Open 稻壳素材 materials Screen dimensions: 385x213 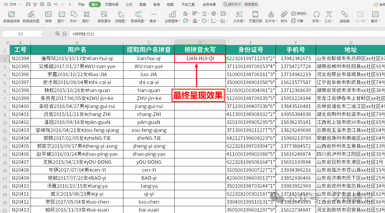tap(104, 17)
